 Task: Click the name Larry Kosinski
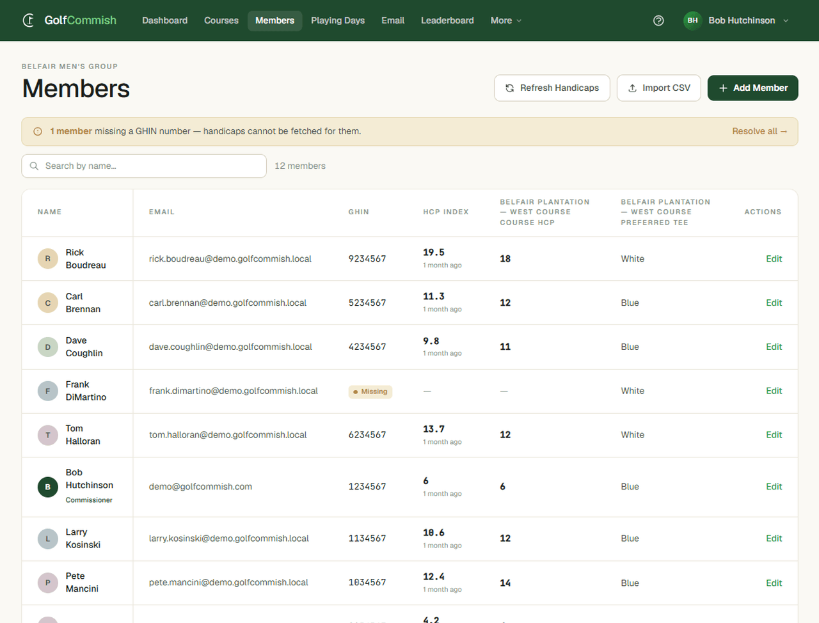click(x=83, y=539)
